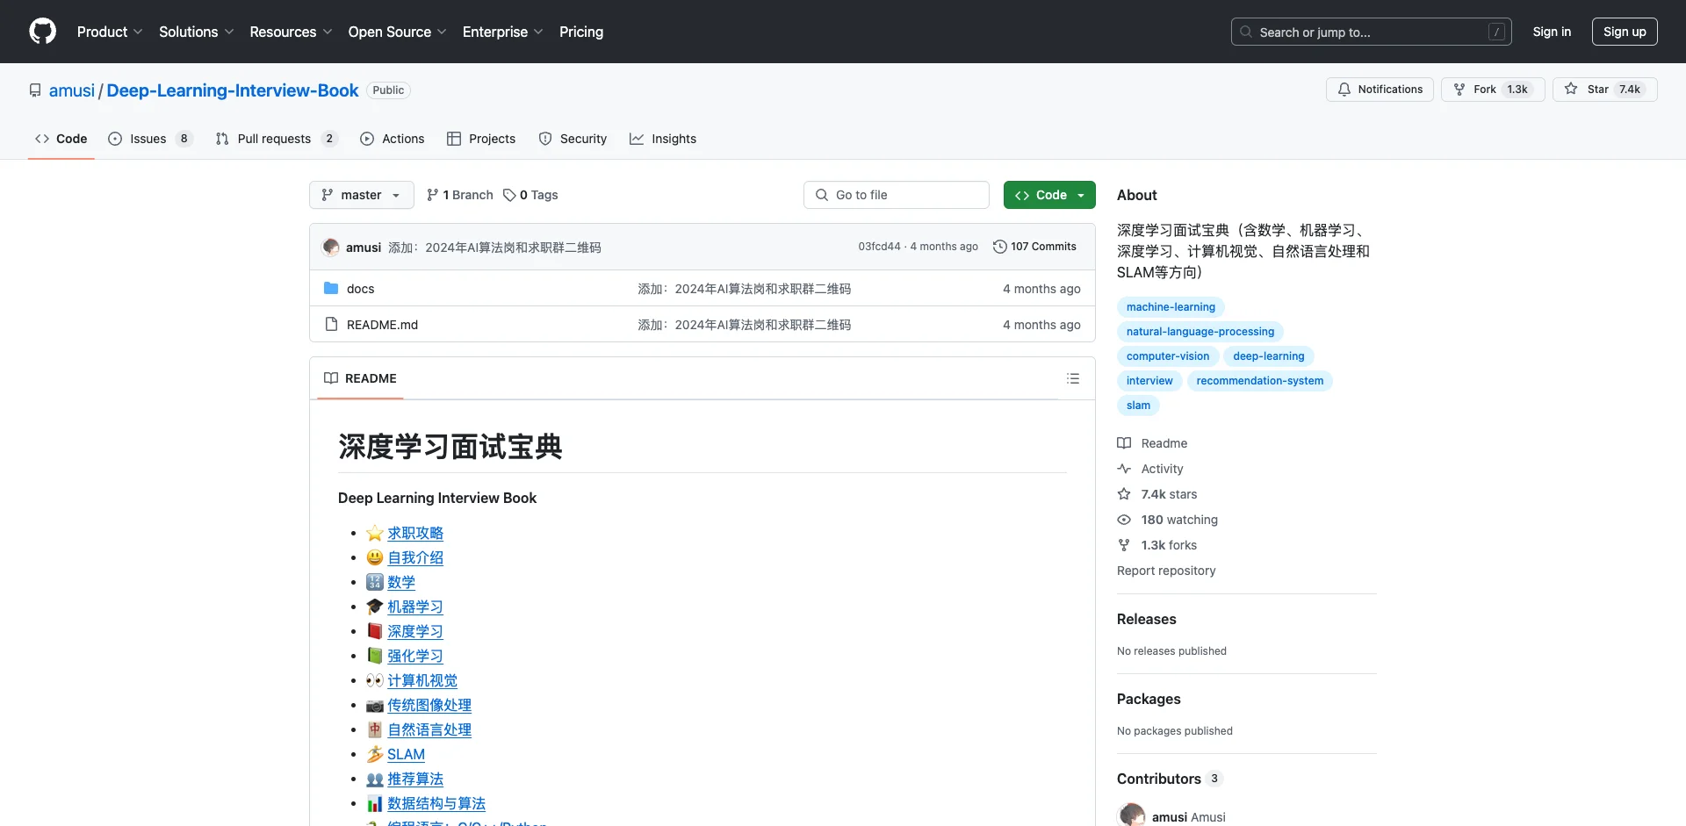Select the deep-learning topic tag
The image size is (1686, 826).
point(1269,356)
